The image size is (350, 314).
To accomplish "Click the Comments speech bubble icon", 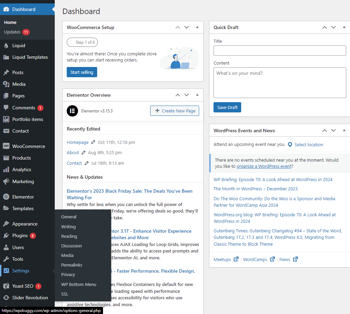I will (6, 108).
